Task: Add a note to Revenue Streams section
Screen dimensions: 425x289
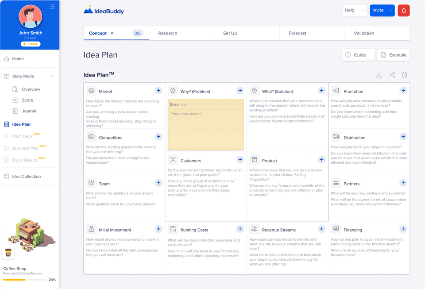Action: 321,229
